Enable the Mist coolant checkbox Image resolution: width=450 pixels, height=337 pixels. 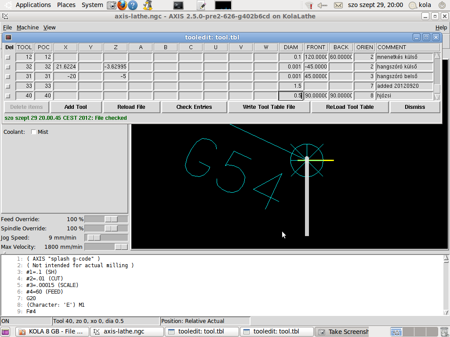point(34,132)
